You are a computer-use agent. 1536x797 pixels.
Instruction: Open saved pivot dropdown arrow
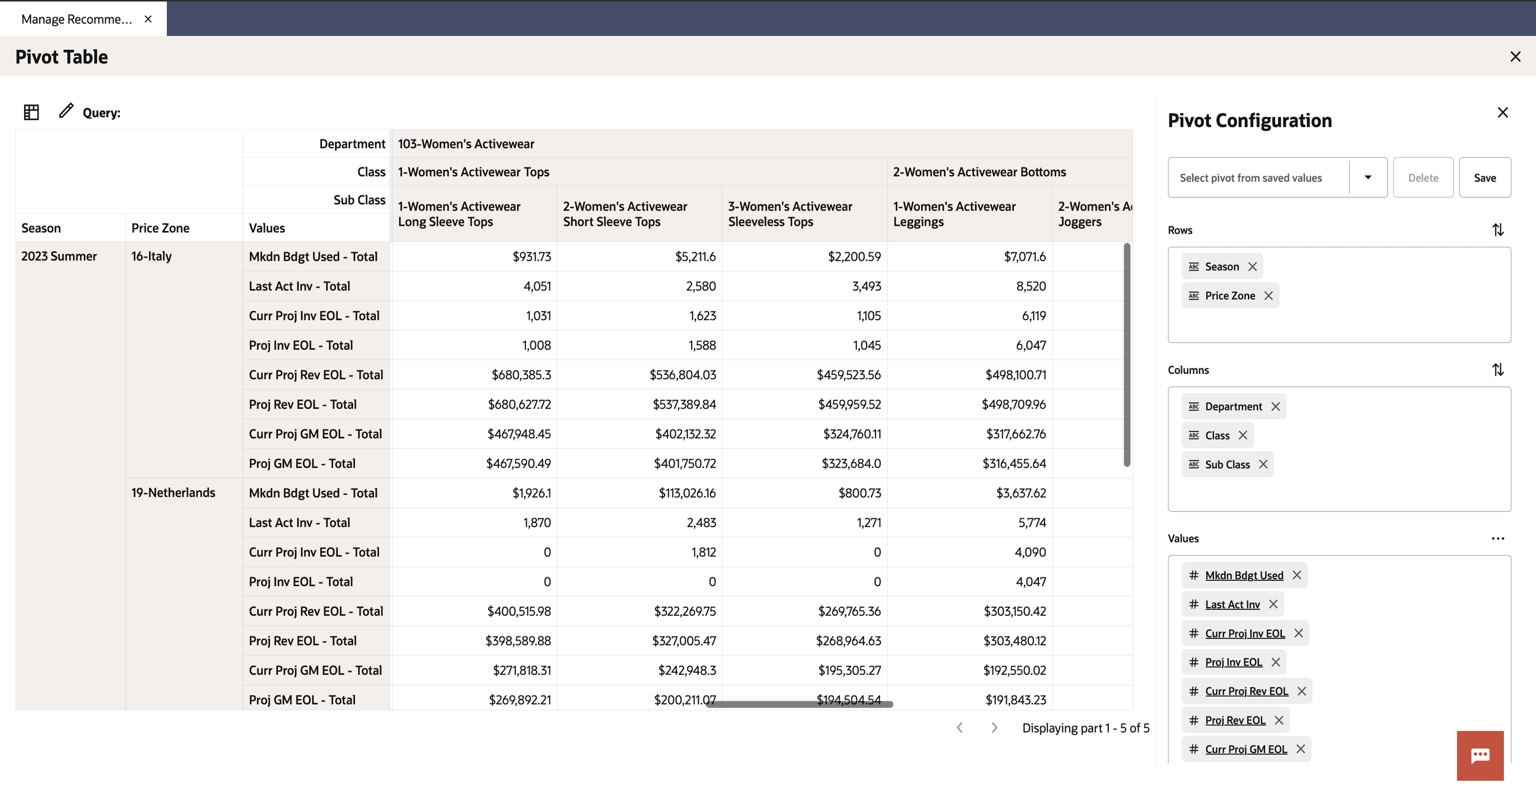[x=1368, y=177]
